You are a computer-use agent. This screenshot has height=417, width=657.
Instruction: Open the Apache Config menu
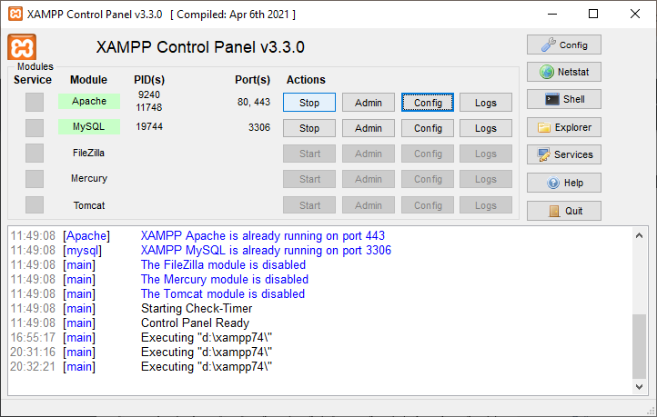(x=428, y=103)
